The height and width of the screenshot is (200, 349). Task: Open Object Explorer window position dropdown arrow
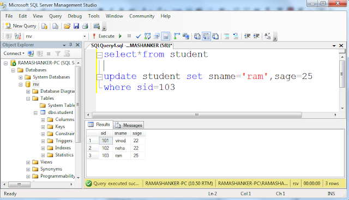click(x=64, y=45)
